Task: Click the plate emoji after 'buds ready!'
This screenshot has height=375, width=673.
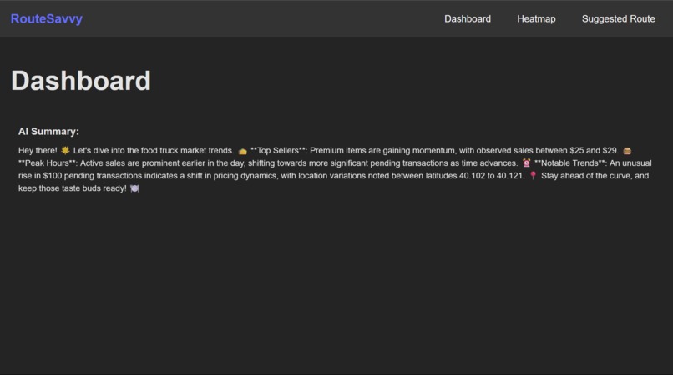Action: pos(134,188)
